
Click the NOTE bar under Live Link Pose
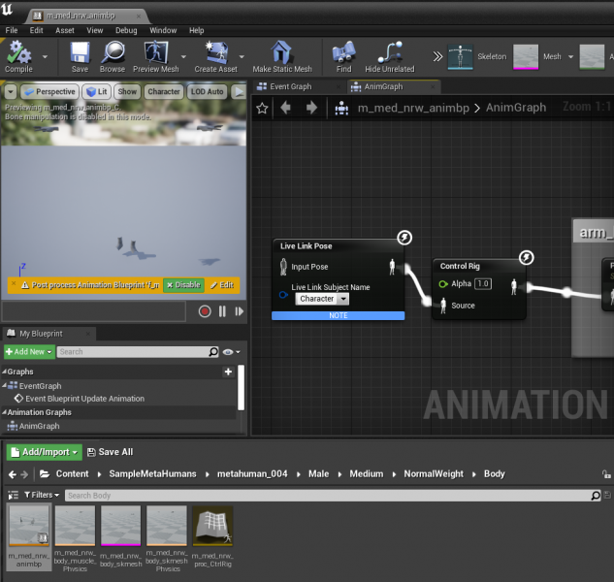(338, 315)
